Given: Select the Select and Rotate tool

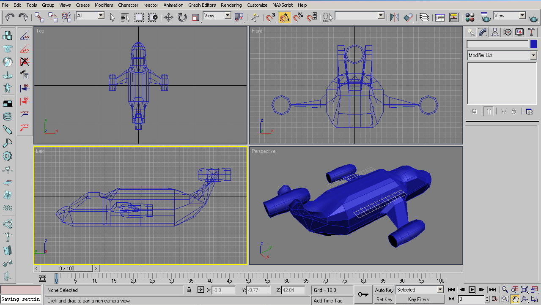Looking at the screenshot, I should (x=182, y=17).
